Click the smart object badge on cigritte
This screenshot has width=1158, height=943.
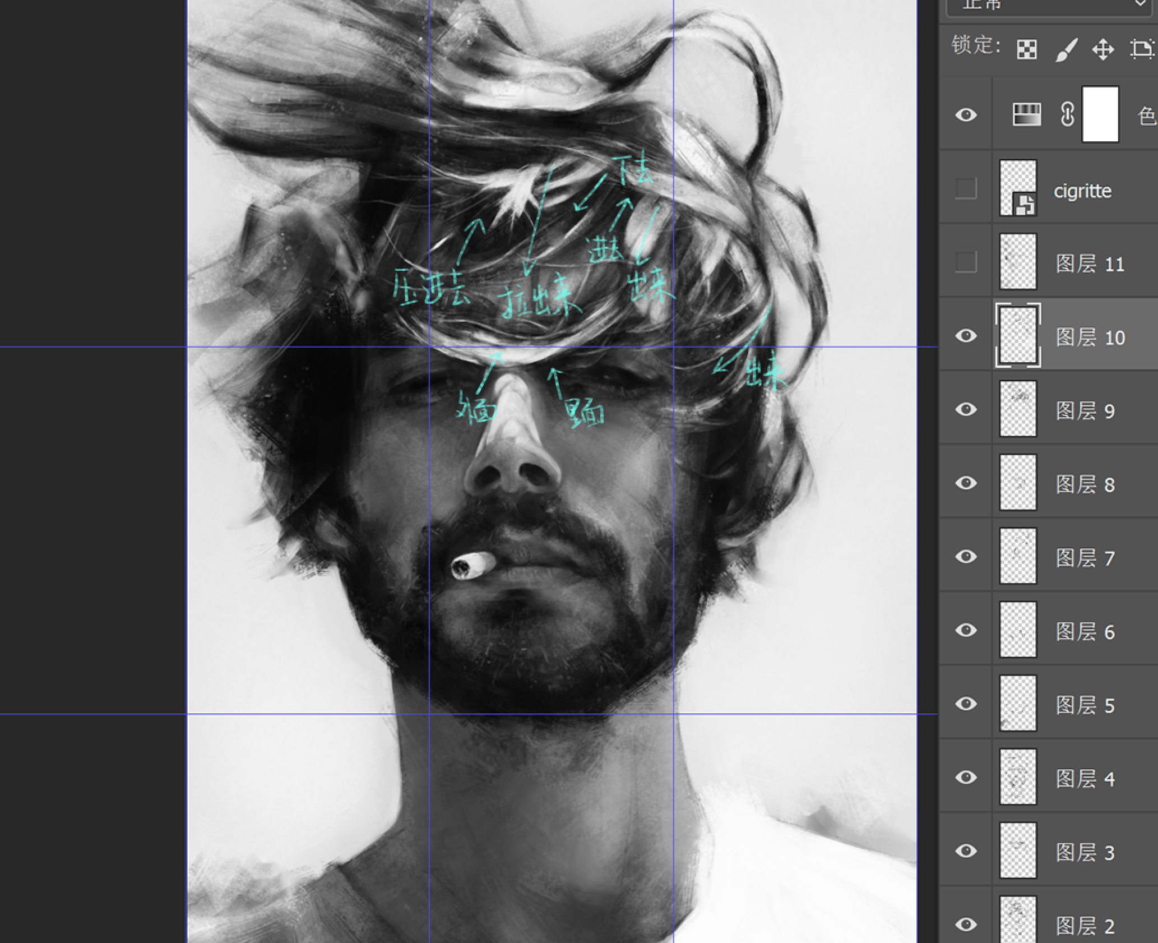[1025, 205]
